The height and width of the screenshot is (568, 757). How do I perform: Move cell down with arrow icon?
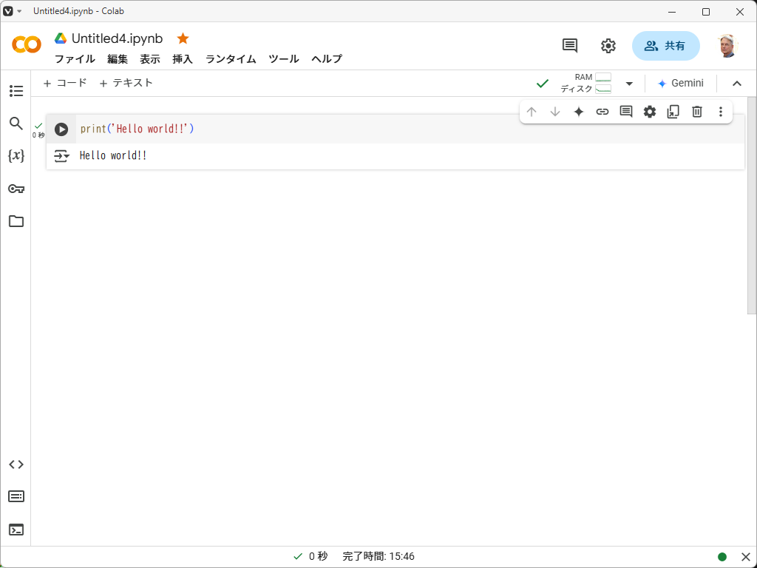click(555, 112)
